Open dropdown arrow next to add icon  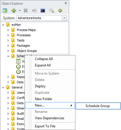point(20,10)
